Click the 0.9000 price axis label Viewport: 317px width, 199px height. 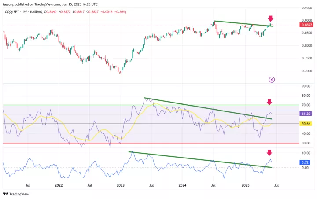pos(307,20)
